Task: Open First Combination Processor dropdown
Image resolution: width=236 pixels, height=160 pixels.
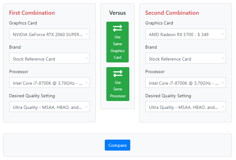Action: (x=49, y=83)
